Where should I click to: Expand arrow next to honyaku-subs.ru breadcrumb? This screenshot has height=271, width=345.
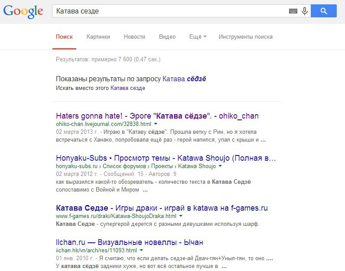[220, 166]
